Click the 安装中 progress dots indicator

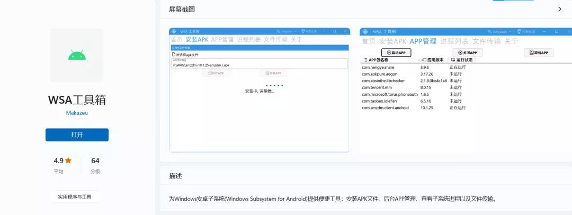pos(274,85)
